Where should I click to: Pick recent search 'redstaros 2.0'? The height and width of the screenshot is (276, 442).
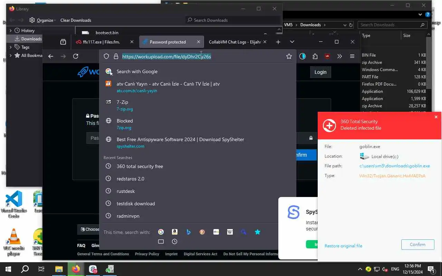tap(198, 179)
